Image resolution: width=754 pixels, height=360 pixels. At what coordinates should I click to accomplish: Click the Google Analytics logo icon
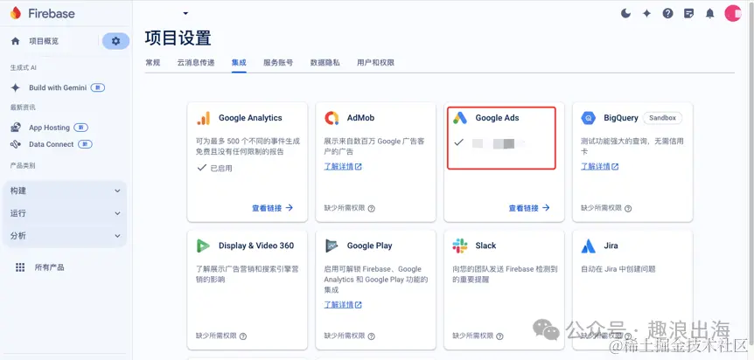(204, 118)
